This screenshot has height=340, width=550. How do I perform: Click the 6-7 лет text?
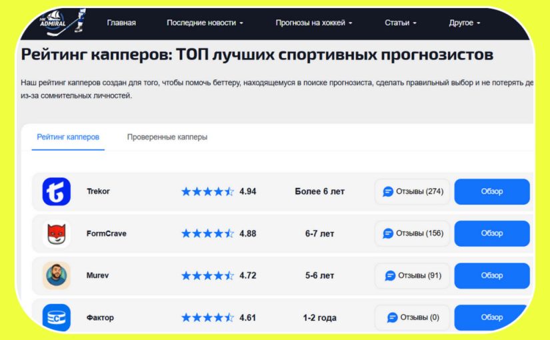(319, 234)
